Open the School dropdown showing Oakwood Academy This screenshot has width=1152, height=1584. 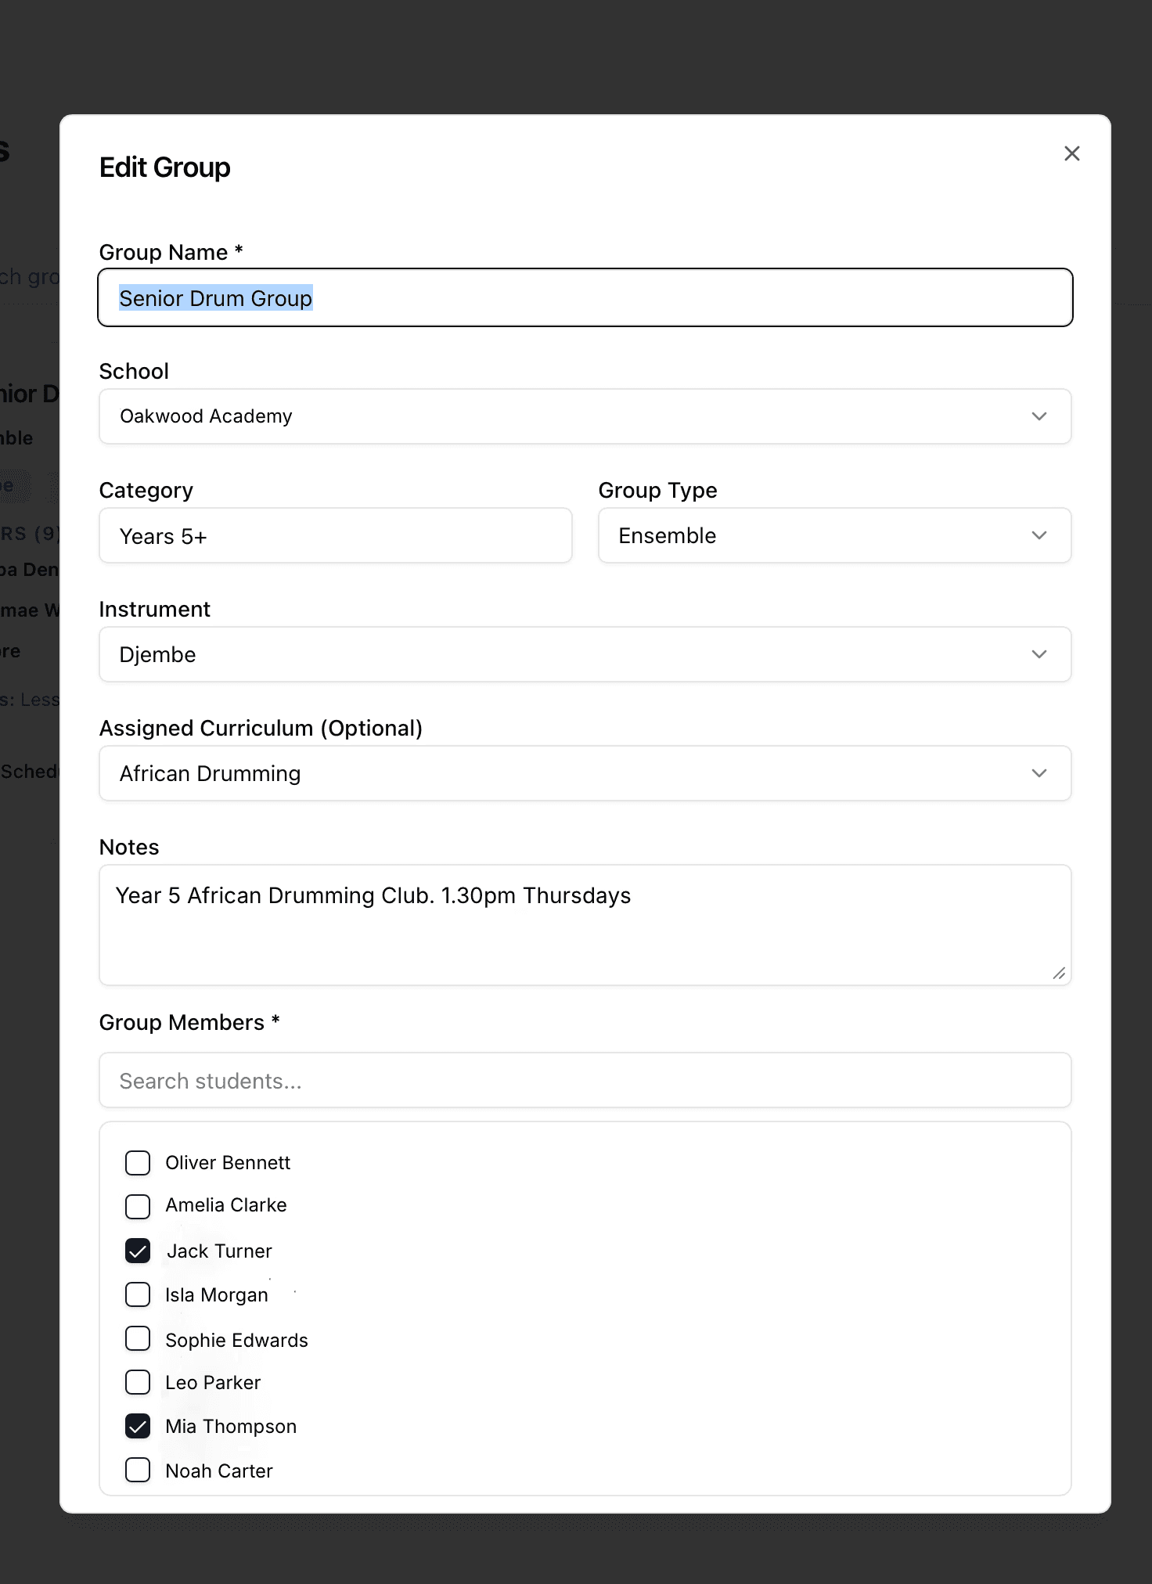click(585, 416)
